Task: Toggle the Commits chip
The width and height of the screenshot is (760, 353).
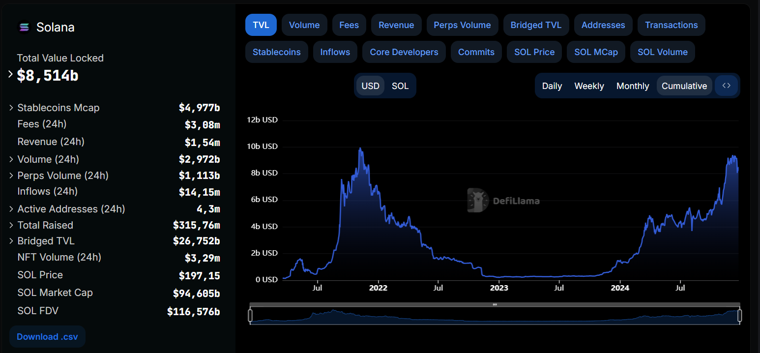Action: point(476,52)
